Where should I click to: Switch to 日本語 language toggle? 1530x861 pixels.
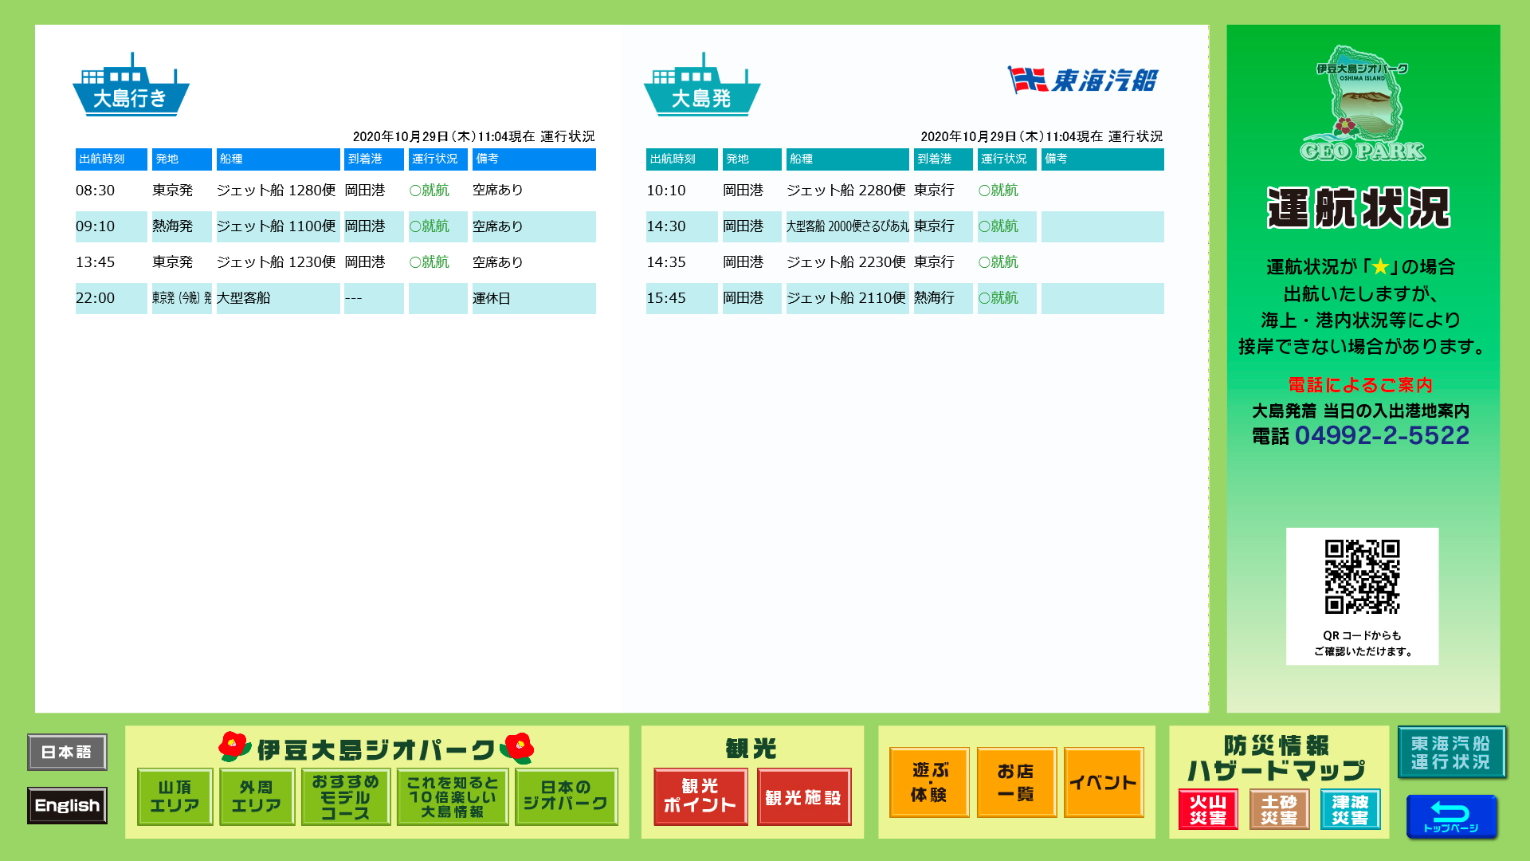(66, 752)
